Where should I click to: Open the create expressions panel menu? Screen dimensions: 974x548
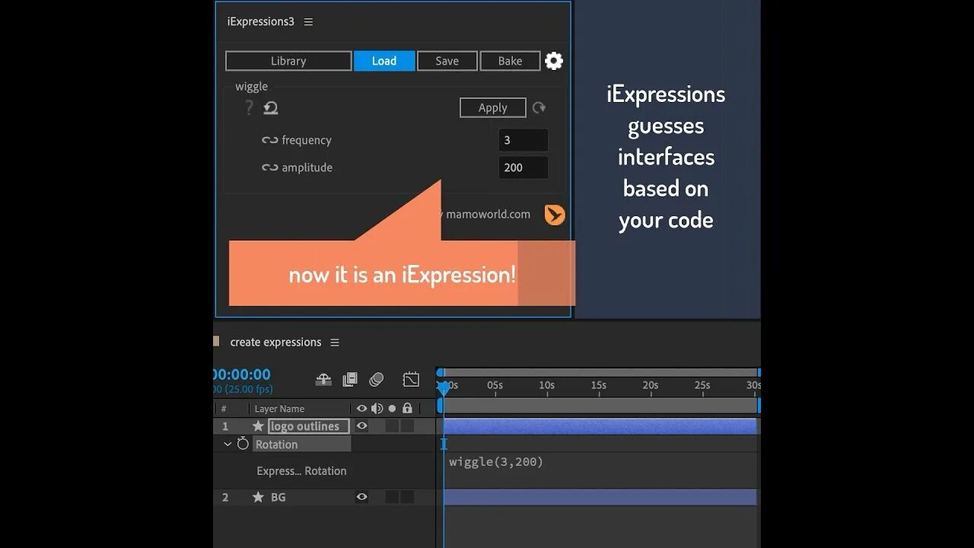(x=335, y=342)
